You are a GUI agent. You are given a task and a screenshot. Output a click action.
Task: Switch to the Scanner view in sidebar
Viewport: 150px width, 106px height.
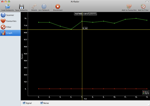point(10,15)
